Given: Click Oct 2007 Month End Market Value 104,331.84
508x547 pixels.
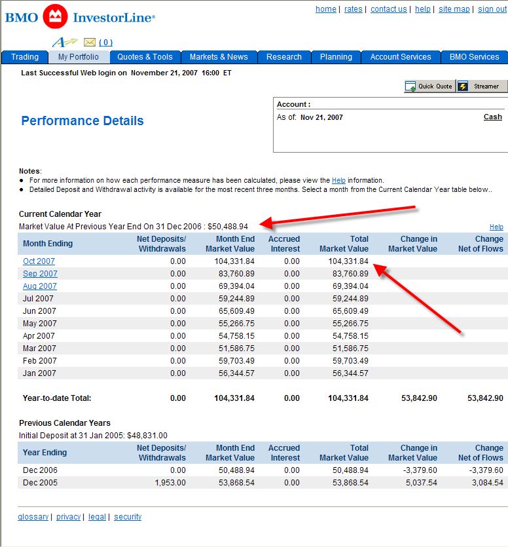Looking at the screenshot, I should pyautogui.click(x=234, y=261).
